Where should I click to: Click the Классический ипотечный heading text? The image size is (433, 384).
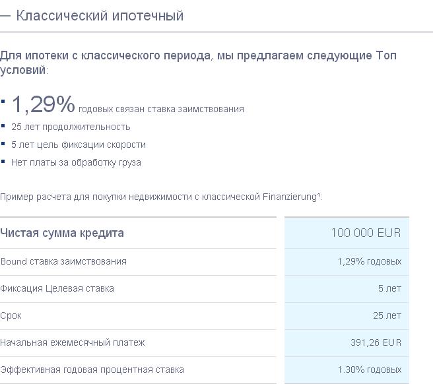coord(100,15)
